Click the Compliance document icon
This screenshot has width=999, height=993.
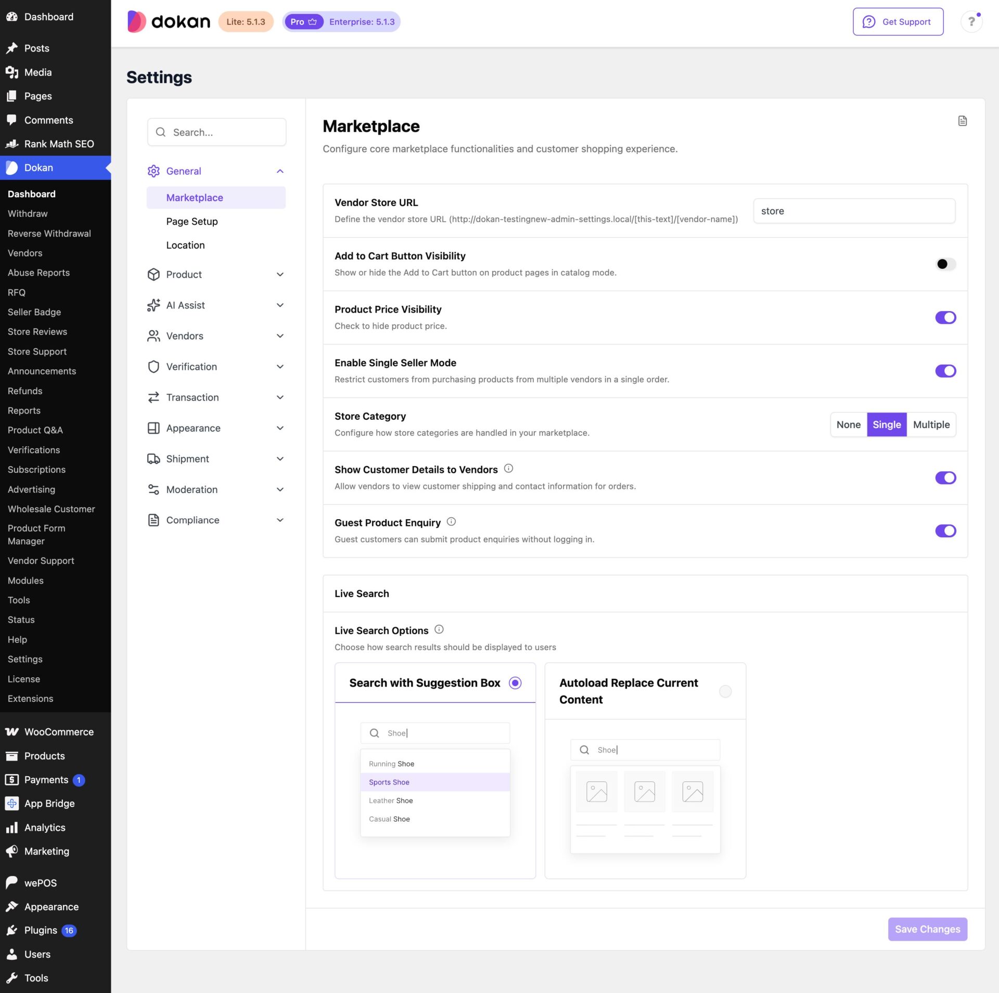[x=153, y=520]
